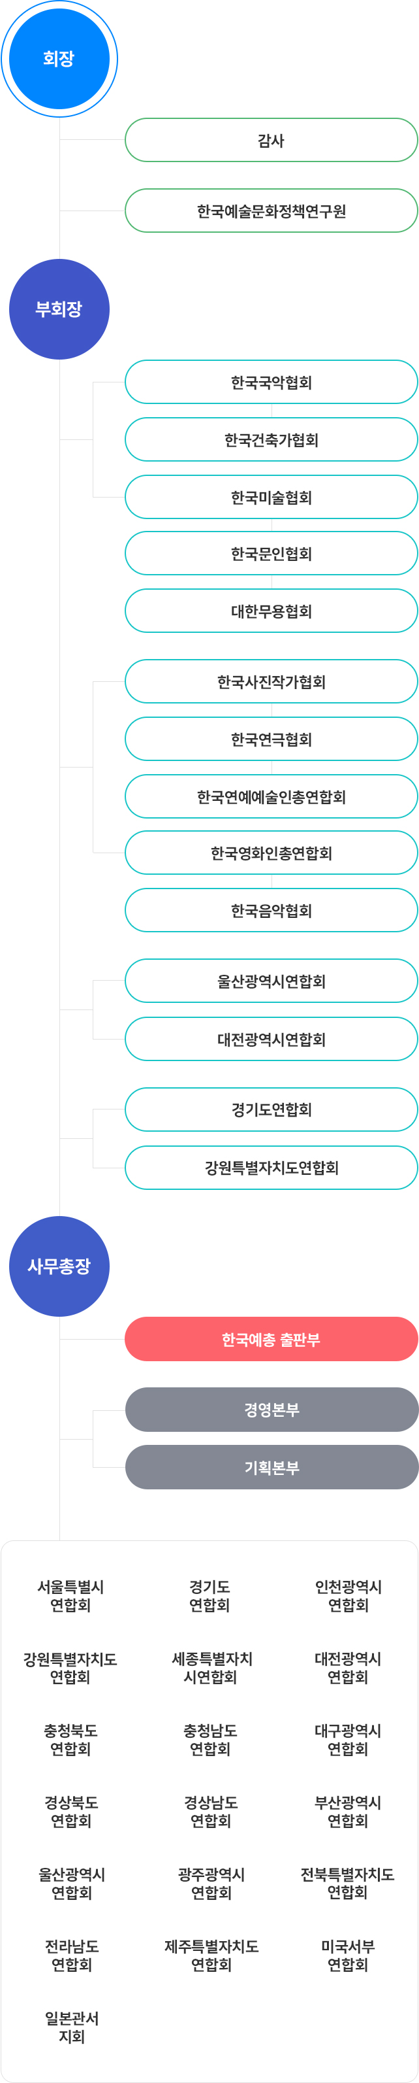This screenshot has width=419, height=2083.
Task: Open 일본관서 지회 in the grid
Action: [72, 2027]
